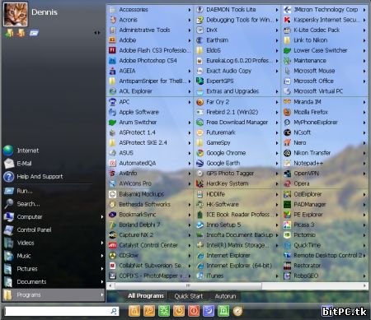Click into the search input field
Viewport: 371px width, 320px height.
click(57, 311)
